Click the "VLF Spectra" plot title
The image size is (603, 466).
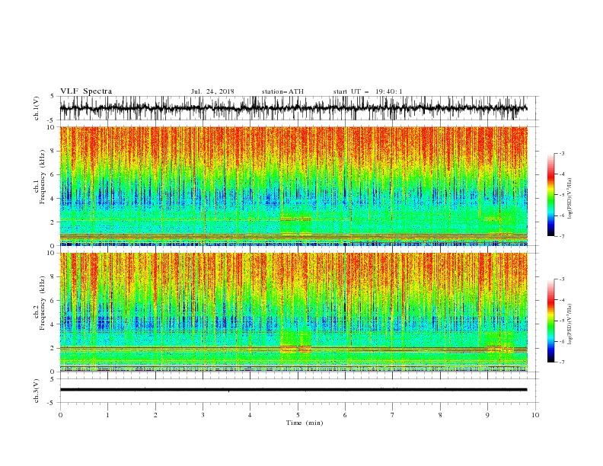[86, 91]
